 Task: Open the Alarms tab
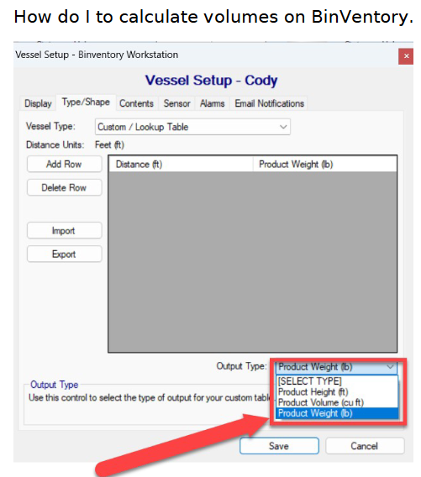[x=212, y=103]
